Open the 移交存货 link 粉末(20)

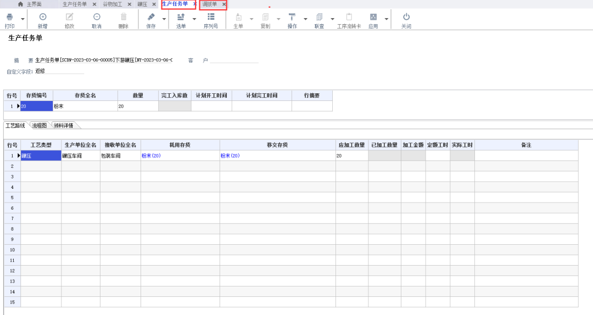coord(230,156)
